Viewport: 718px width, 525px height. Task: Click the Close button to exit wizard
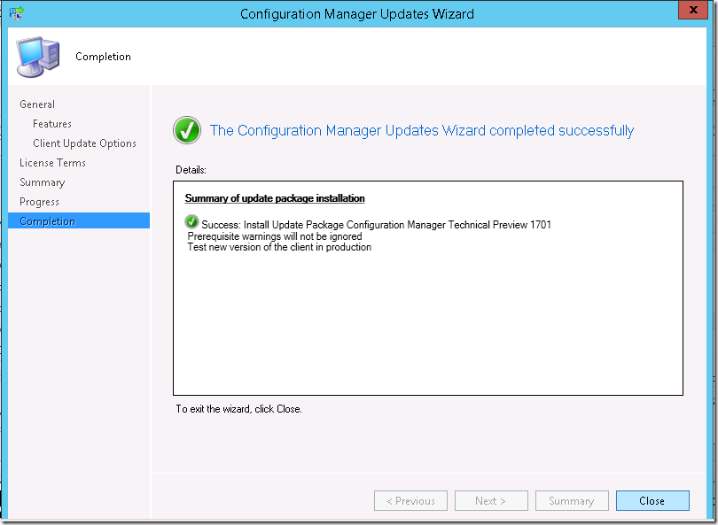pyautogui.click(x=652, y=501)
